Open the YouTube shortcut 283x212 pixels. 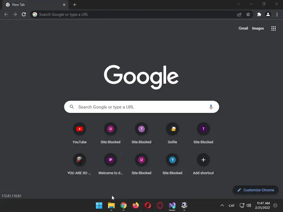80,133
